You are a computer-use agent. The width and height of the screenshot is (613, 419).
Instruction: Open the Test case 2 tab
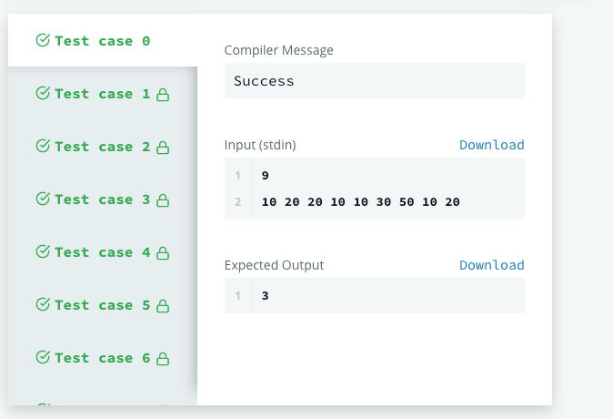point(102,147)
